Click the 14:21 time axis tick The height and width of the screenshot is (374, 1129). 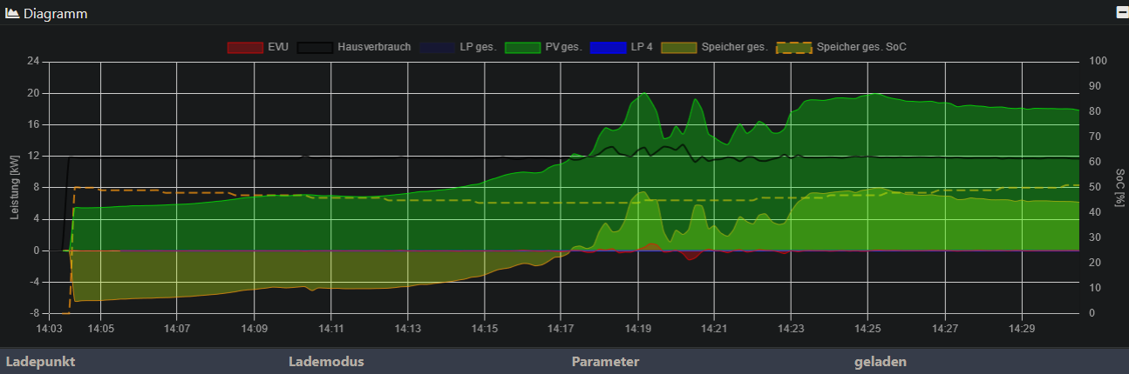coord(714,330)
